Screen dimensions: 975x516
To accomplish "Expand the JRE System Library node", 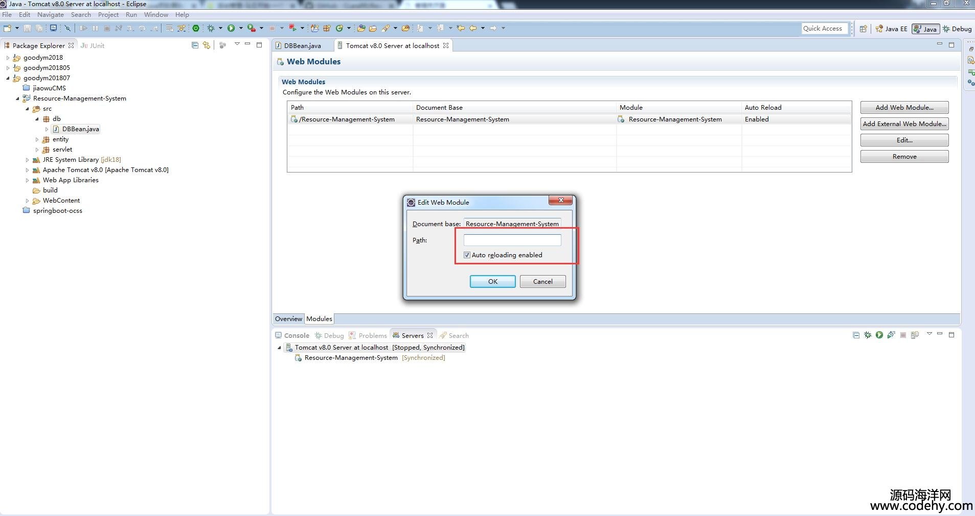I will click(x=27, y=160).
